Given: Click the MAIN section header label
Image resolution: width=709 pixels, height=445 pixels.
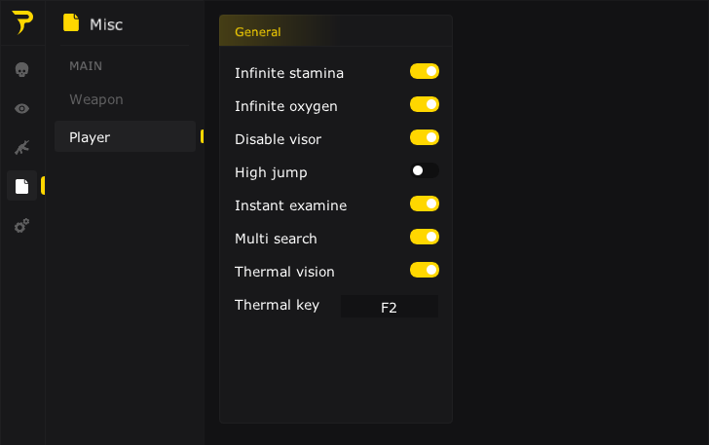Looking at the screenshot, I should pos(86,66).
